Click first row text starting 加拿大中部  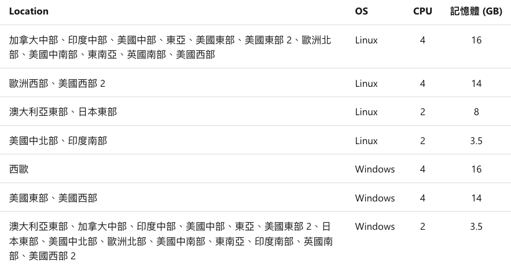click(x=170, y=47)
